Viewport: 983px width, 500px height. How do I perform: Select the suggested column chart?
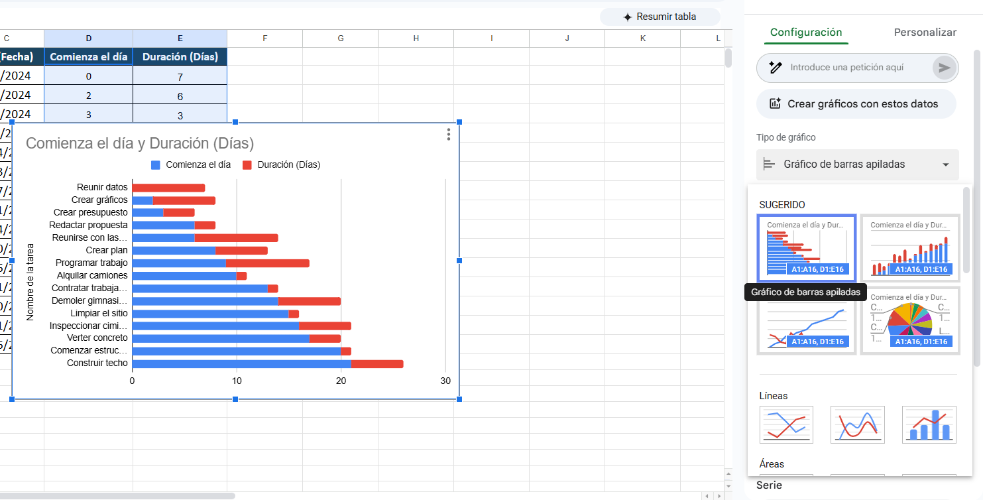(910, 247)
